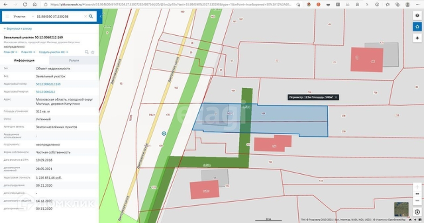The image size is (424, 223).
Task: Click the 'Земли населённых пунктов' category text
Action: pyautogui.click(x=56, y=127)
